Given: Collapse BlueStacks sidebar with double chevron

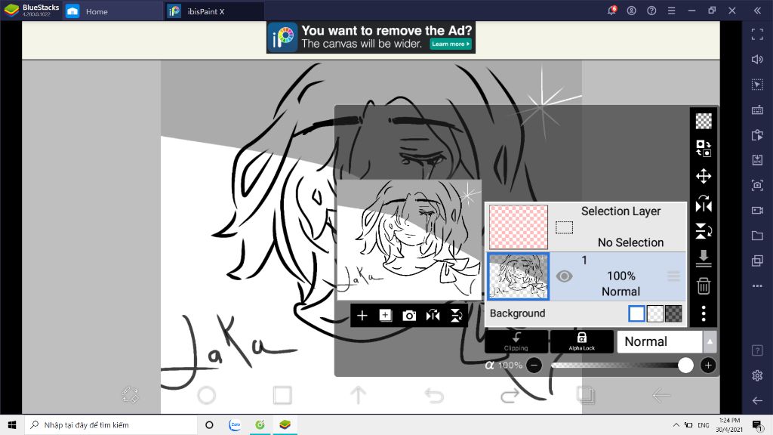Looking at the screenshot, I should [757, 11].
